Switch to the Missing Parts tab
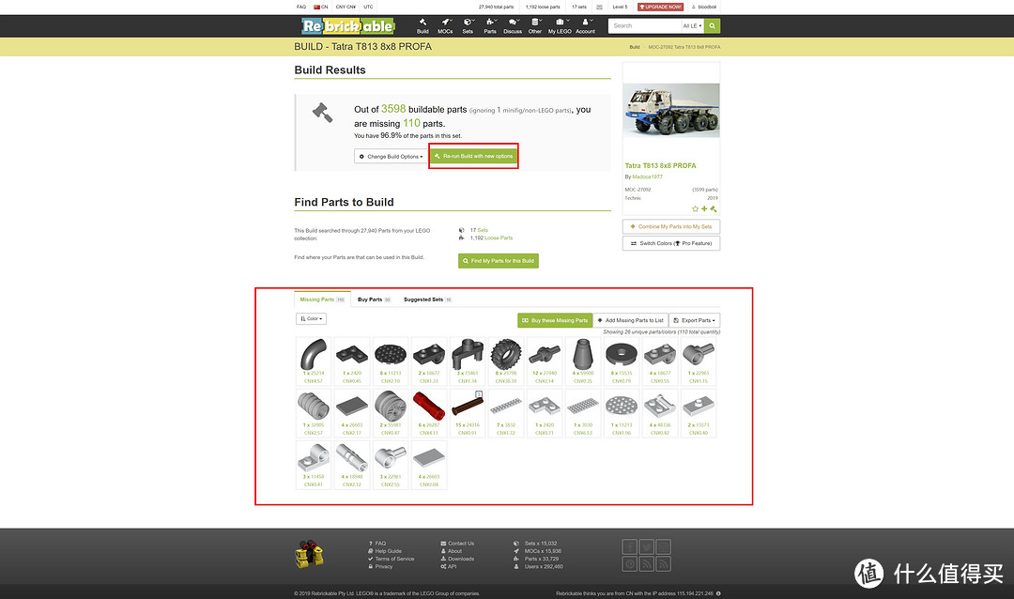 click(322, 299)
